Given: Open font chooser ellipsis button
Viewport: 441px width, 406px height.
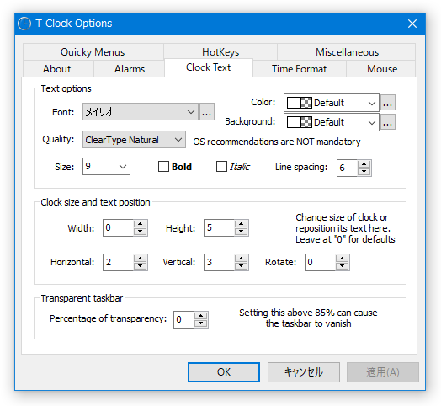Looking at the screenshot, I should pos(207,112).
